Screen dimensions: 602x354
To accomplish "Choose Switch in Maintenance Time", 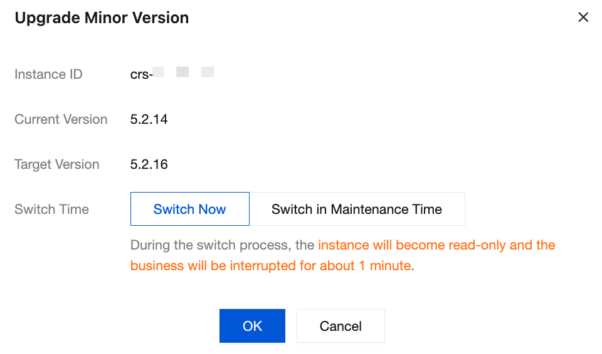I will click(x=357, y=209).
